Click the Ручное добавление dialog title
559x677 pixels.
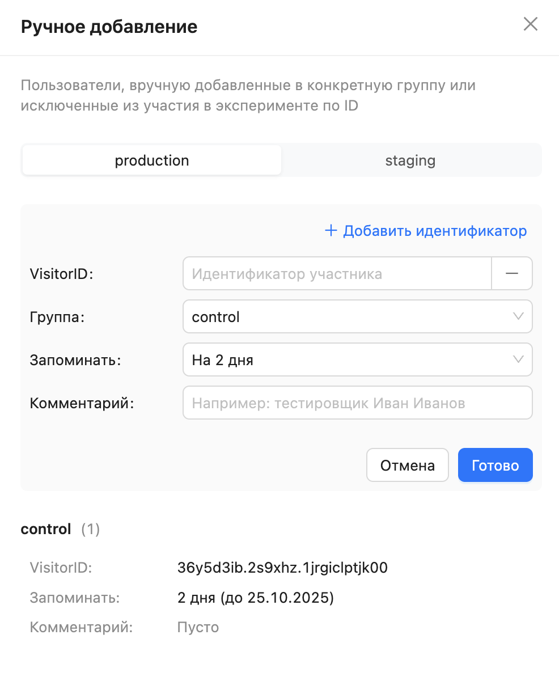click(x=109, y=27)
